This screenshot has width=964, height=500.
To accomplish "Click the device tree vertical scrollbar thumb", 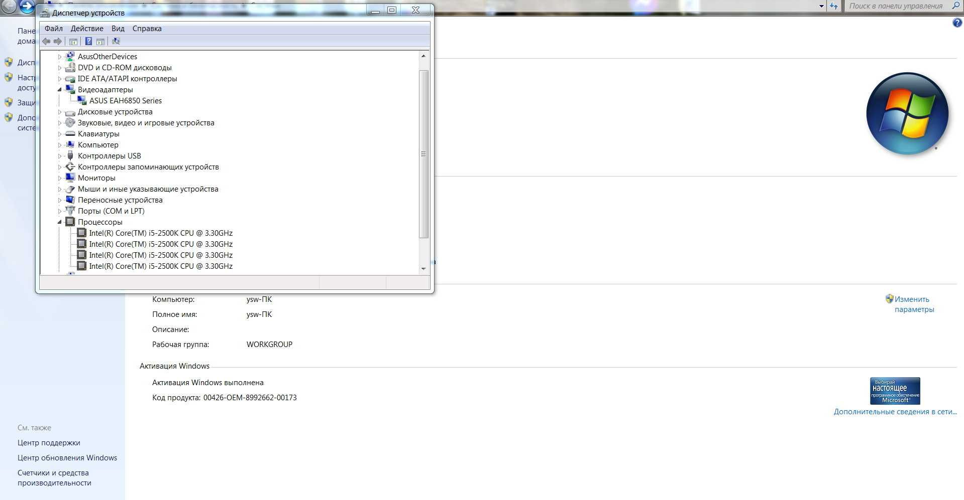I will [423, 154].
